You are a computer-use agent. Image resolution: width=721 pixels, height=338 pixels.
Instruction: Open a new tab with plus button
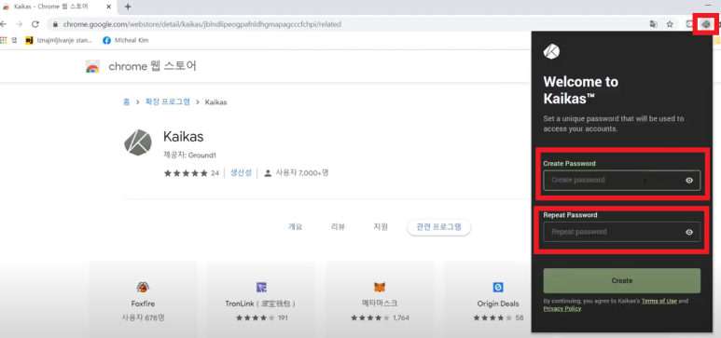[128, 7]
